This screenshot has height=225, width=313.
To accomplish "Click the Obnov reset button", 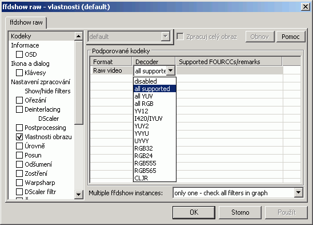I will coord(260,37).
